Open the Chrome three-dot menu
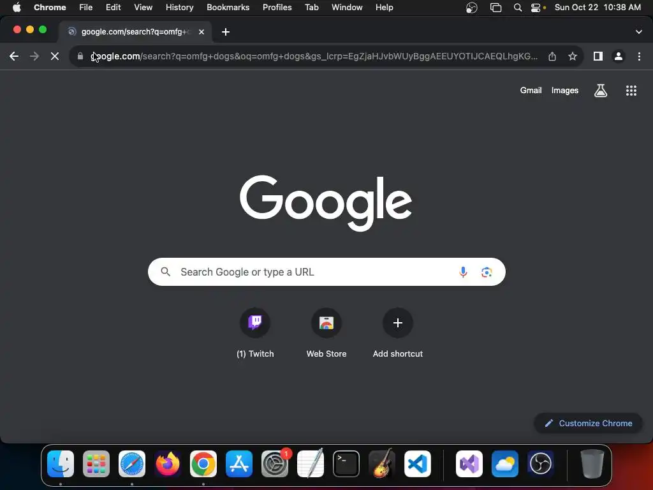Screen dimensions: 653x490 pyautogui.click(x=639, y=56)
